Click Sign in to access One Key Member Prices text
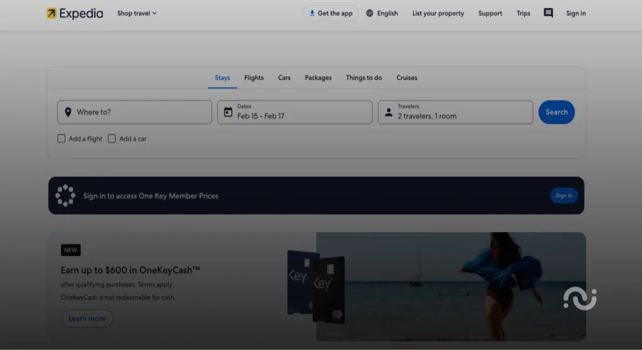 pyautogui.click(x=150, y=196)
